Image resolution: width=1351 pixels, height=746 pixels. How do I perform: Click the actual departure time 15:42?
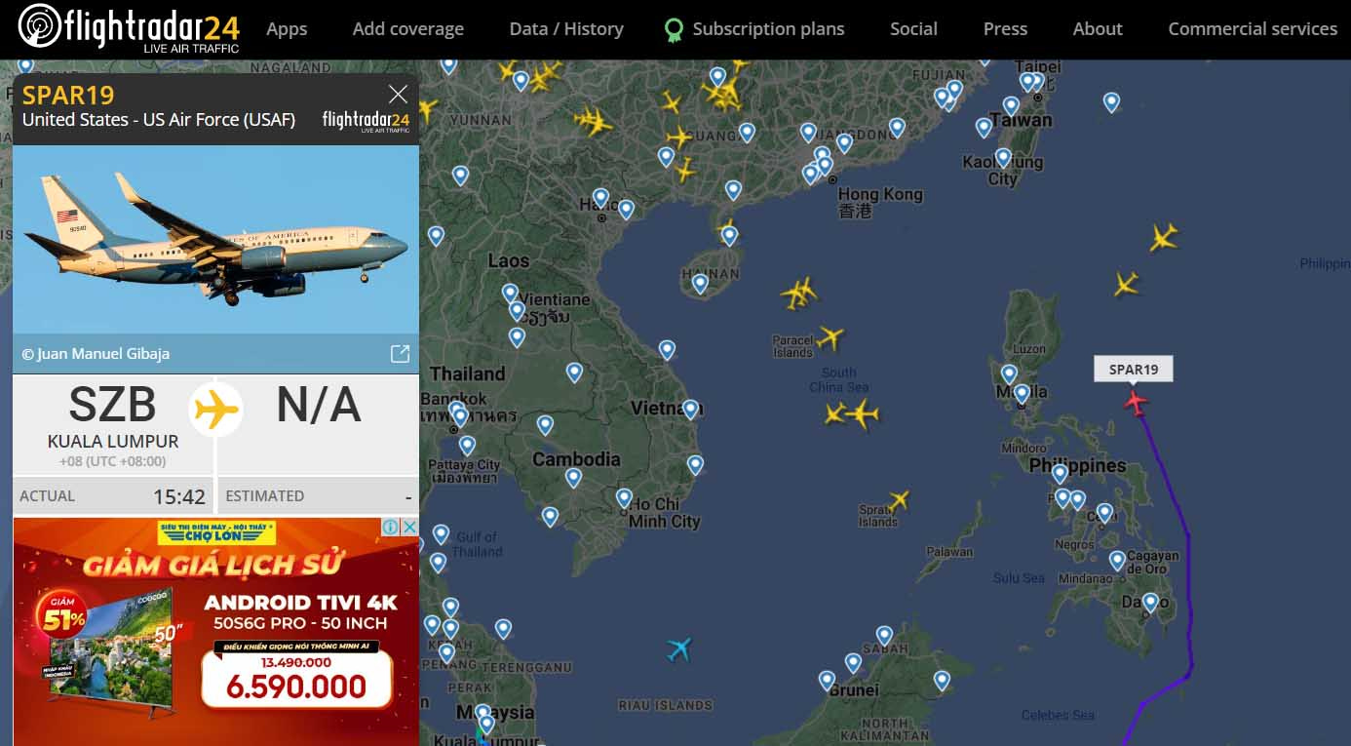pyautogui.click(x=179, y=497)
